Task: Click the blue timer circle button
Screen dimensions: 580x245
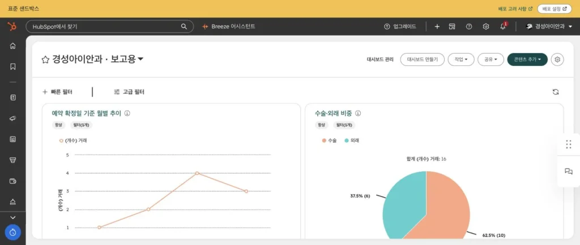Action: click(x=13, y=233)
